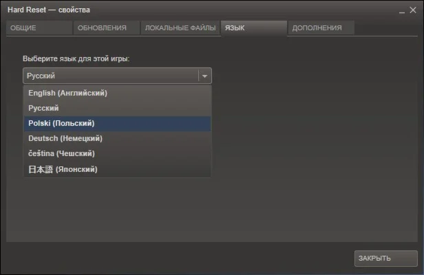
Task: Minimize the Hard Reset properties window
Action: point(402,11)
